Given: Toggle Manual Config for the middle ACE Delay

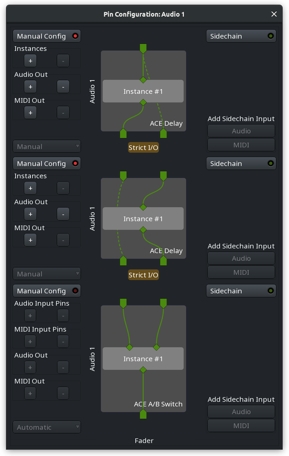Looking at the screenshot, I should pos(47,163).
